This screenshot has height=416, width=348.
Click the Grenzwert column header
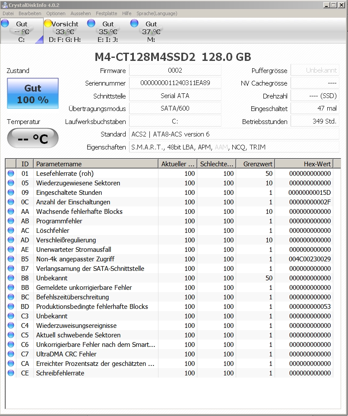(256, 164)
